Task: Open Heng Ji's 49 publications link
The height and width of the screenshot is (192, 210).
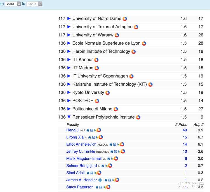Action: [185, 130]
